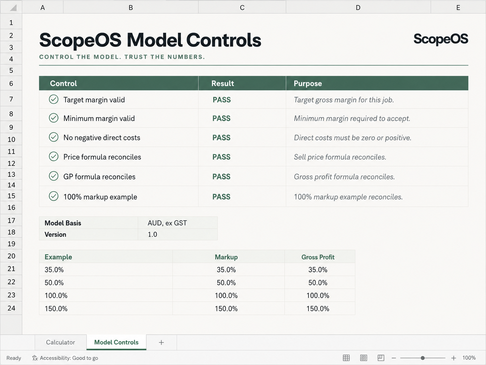Click the version value 1.0 cell

click(178, 234)
